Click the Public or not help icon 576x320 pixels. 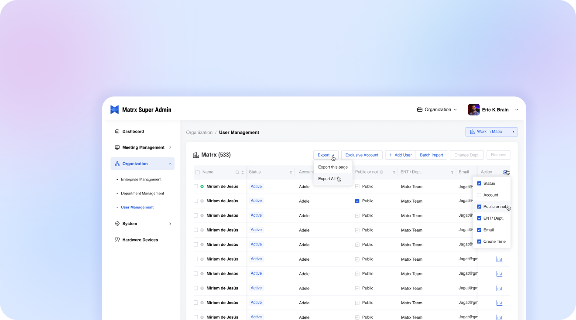381,172
